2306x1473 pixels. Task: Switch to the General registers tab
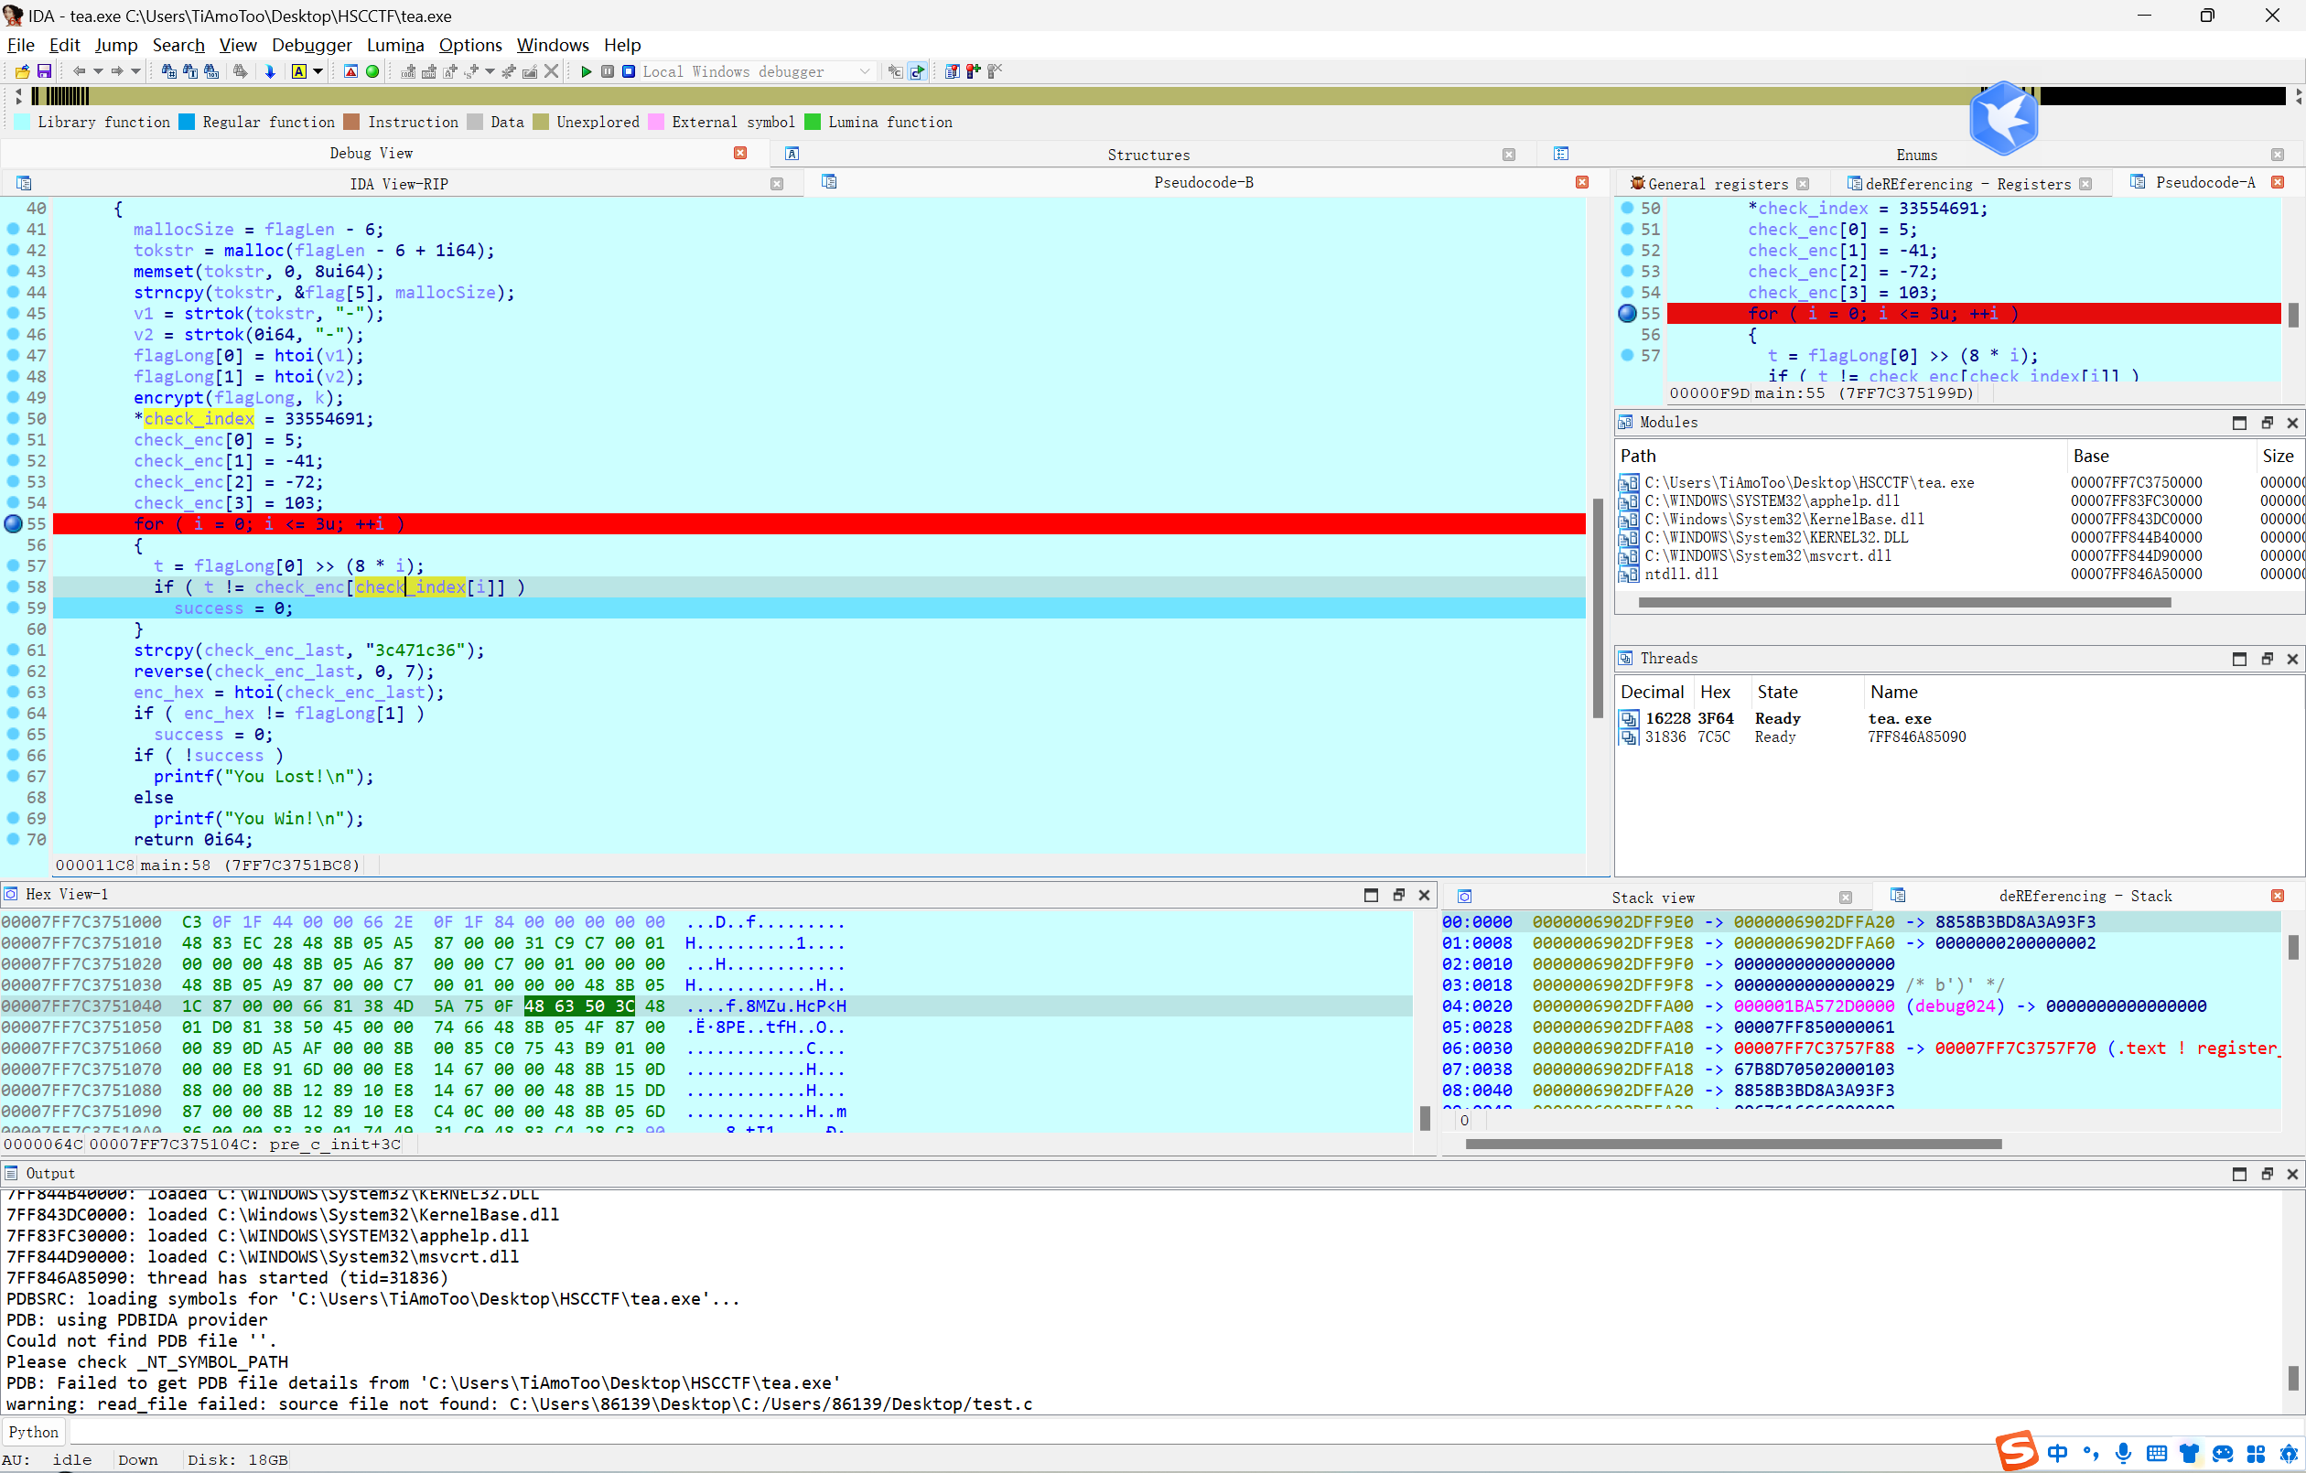1717,184
